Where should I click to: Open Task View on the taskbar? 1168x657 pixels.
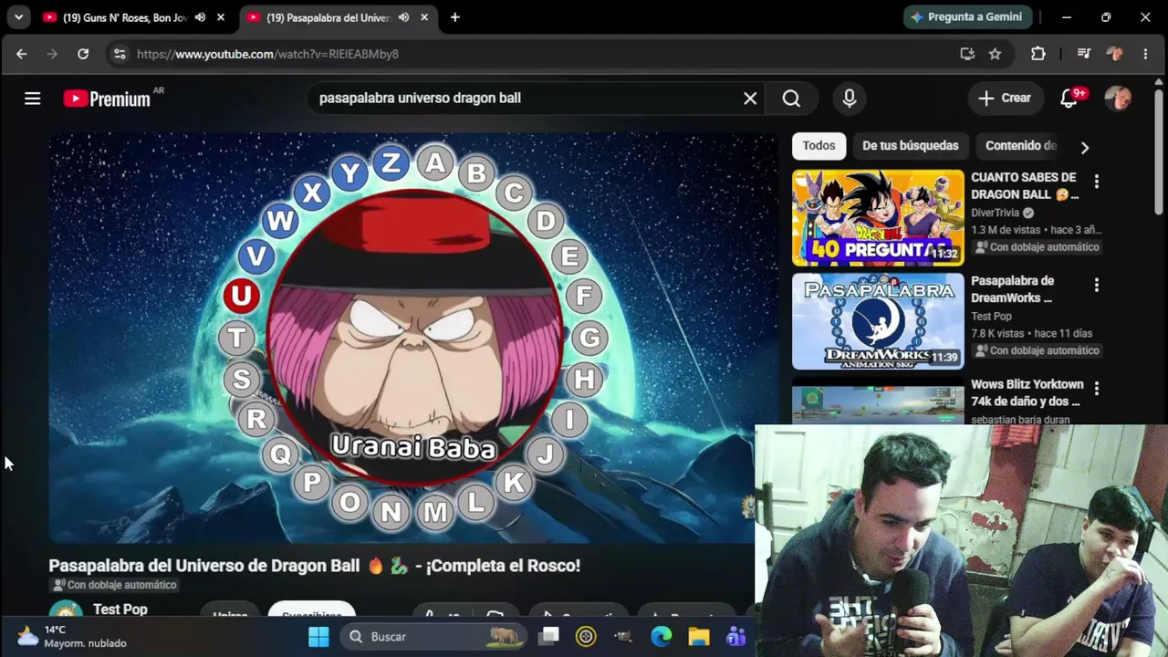(548, 637)
